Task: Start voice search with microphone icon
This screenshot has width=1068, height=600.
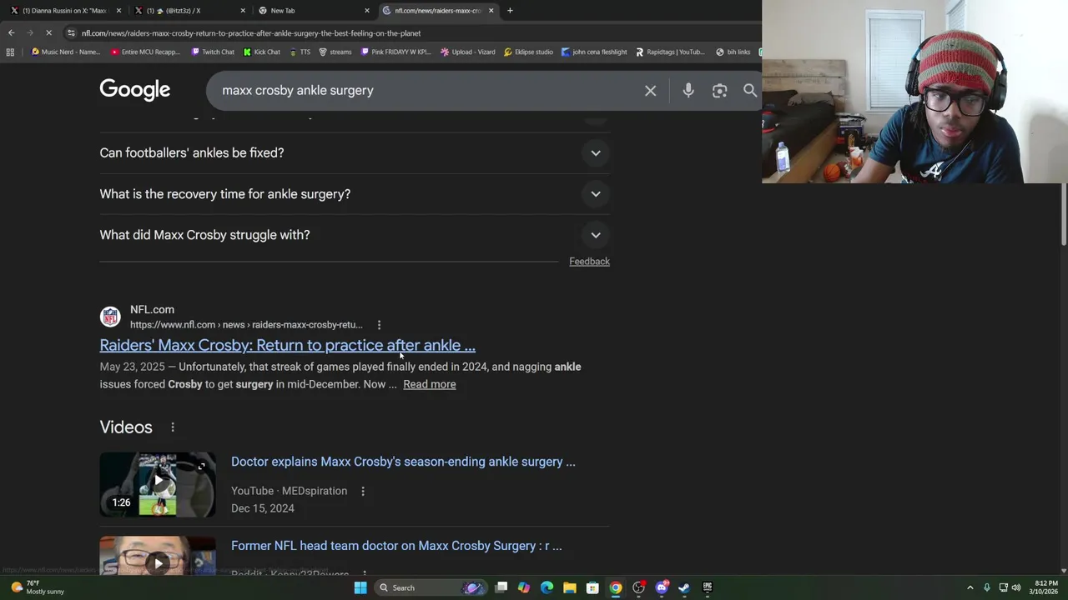Action: (688, 90)
